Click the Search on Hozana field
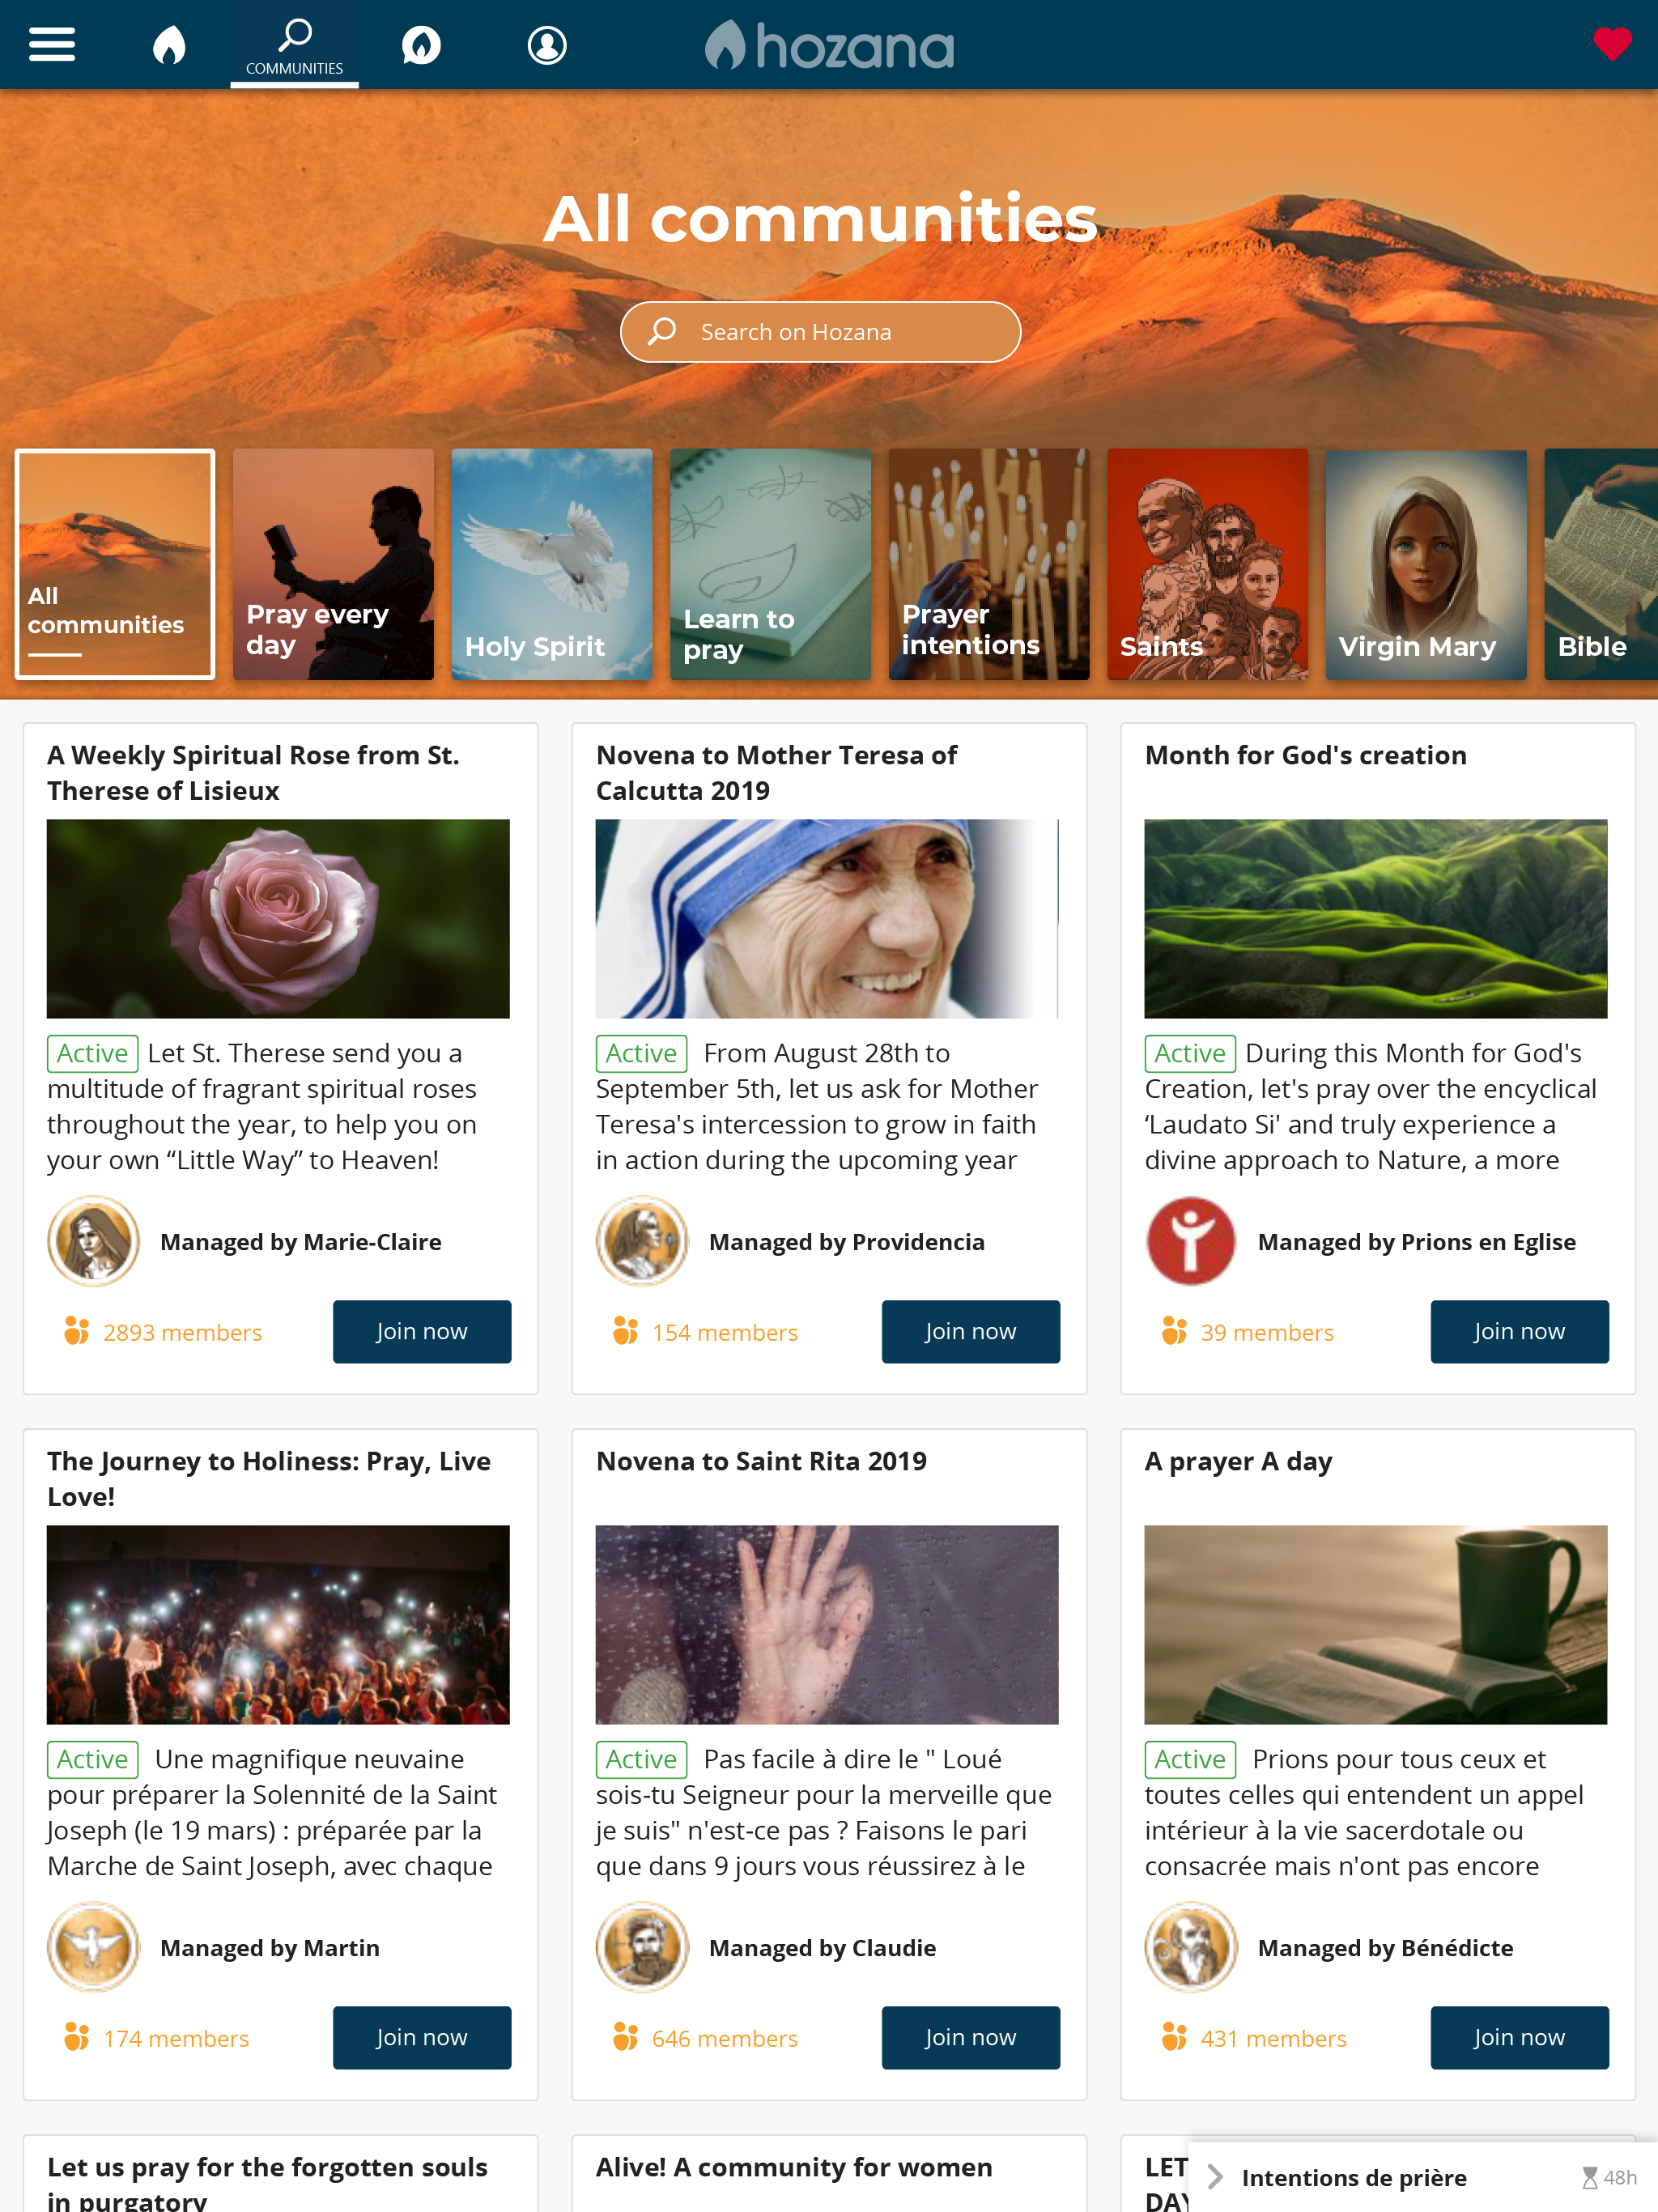Screen dimensions: 1658x2212 point(820,332)
